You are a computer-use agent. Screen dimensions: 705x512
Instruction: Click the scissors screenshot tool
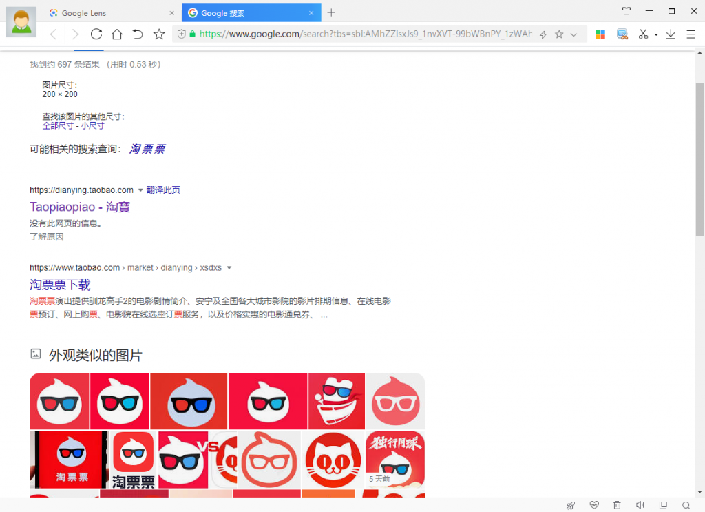point(644,34)
